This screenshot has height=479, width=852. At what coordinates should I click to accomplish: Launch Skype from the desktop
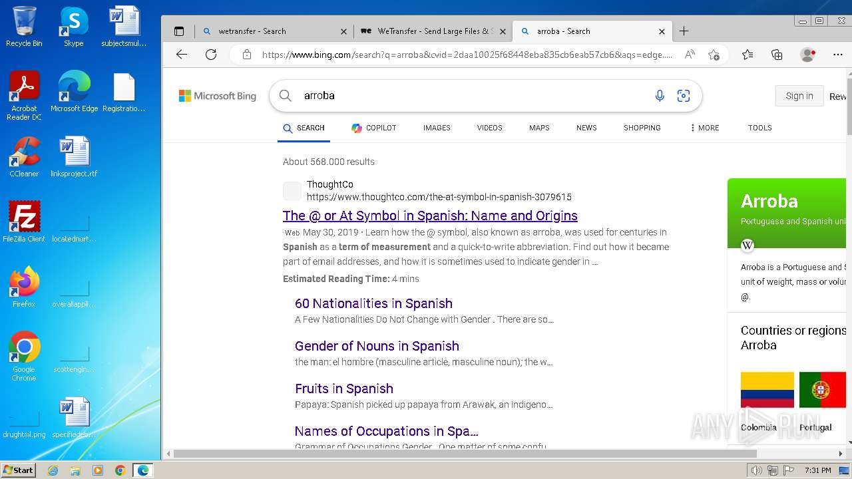[73, 27]
